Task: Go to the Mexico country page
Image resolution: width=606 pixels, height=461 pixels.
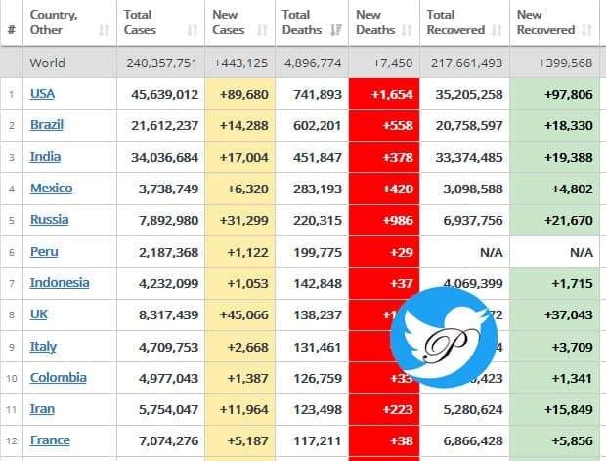Action: (x=51, y=189)
